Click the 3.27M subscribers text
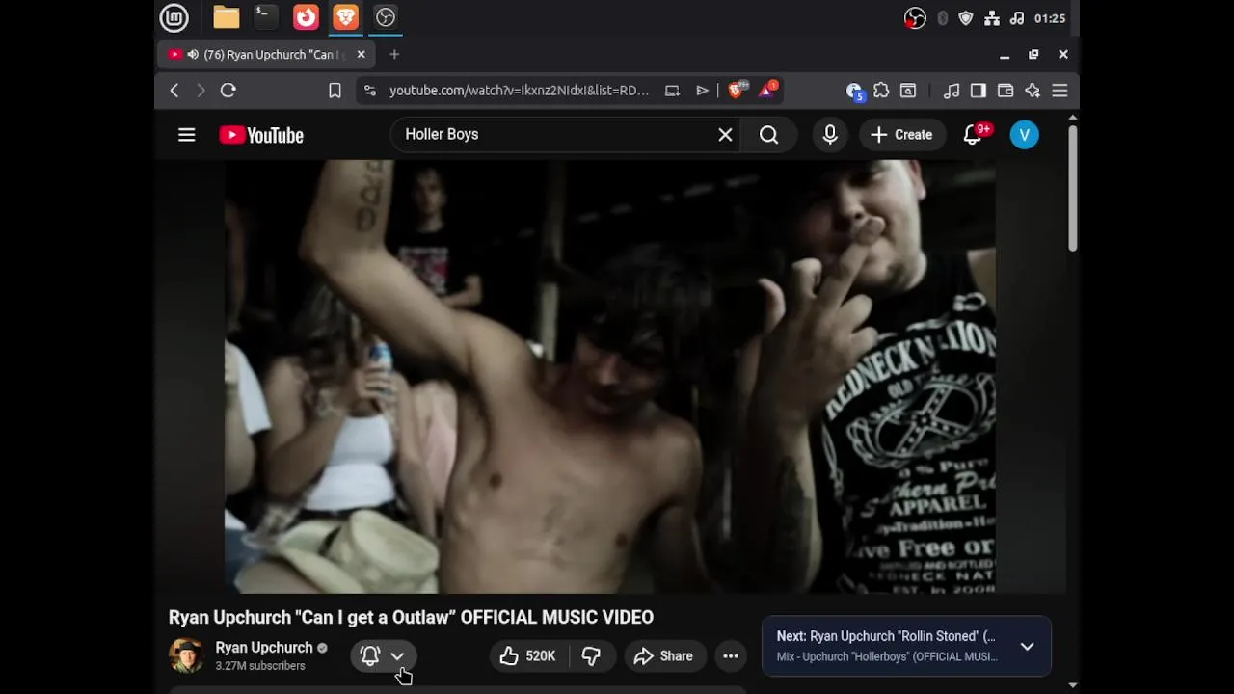Image resolution: width=1234 pixels, height=694 pixels. [x=260, y=666]
